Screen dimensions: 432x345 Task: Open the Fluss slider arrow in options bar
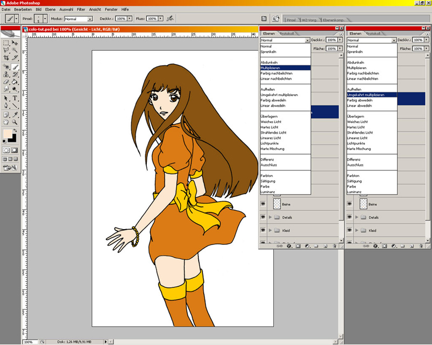[161, 18]
